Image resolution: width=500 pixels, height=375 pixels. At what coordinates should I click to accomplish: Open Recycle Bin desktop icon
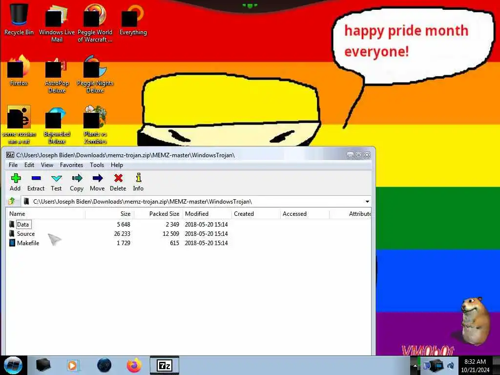coord(19,19)
